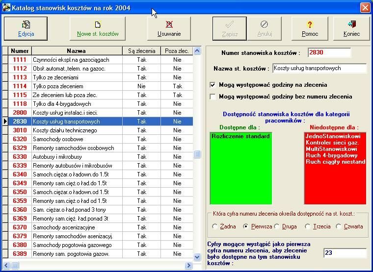Click the horizontal scrollbar thumb

[15, 265]
